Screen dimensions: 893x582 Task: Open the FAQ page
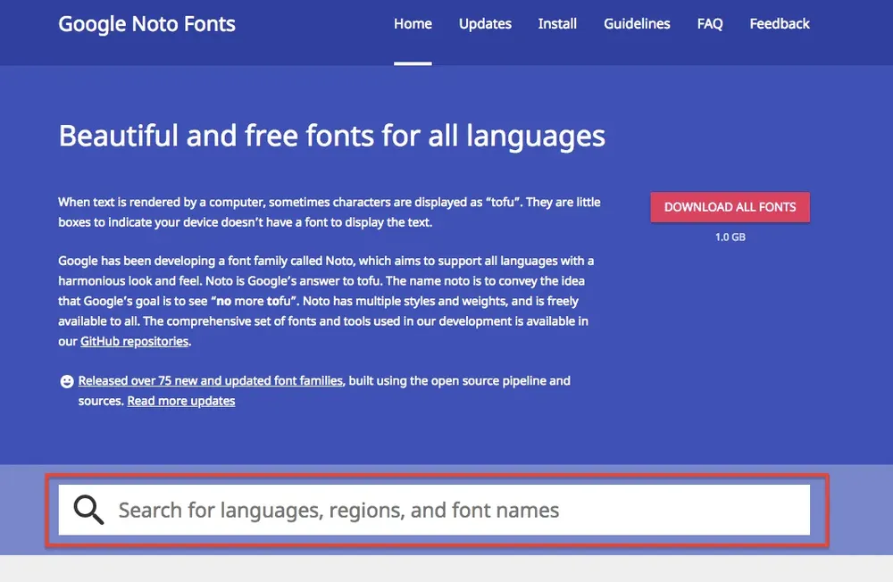pyautogui.click(x=710, y=24)
